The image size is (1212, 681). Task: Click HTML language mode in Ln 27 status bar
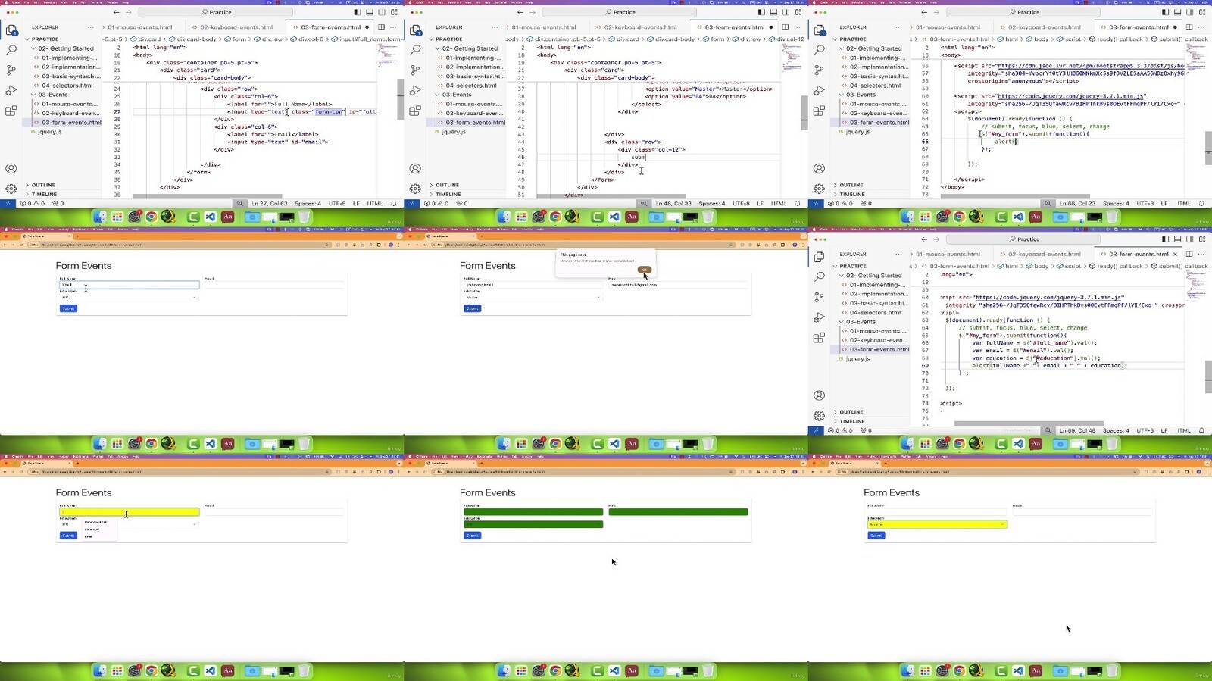[375, 204]
